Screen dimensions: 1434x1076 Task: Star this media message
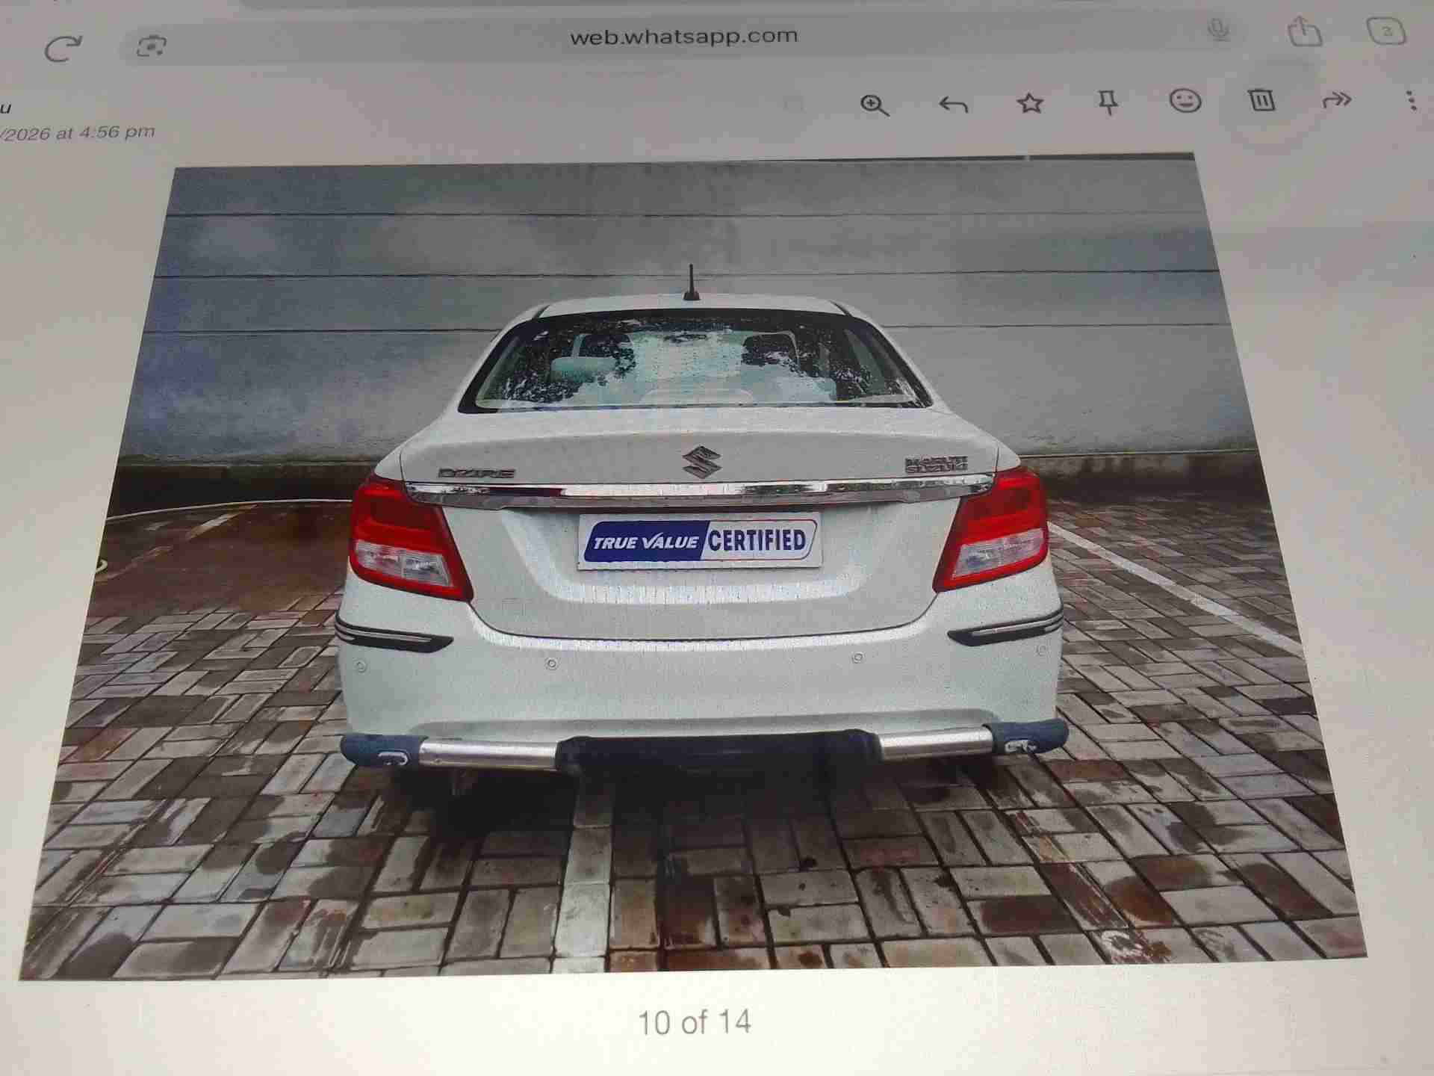coord(1031,102)
